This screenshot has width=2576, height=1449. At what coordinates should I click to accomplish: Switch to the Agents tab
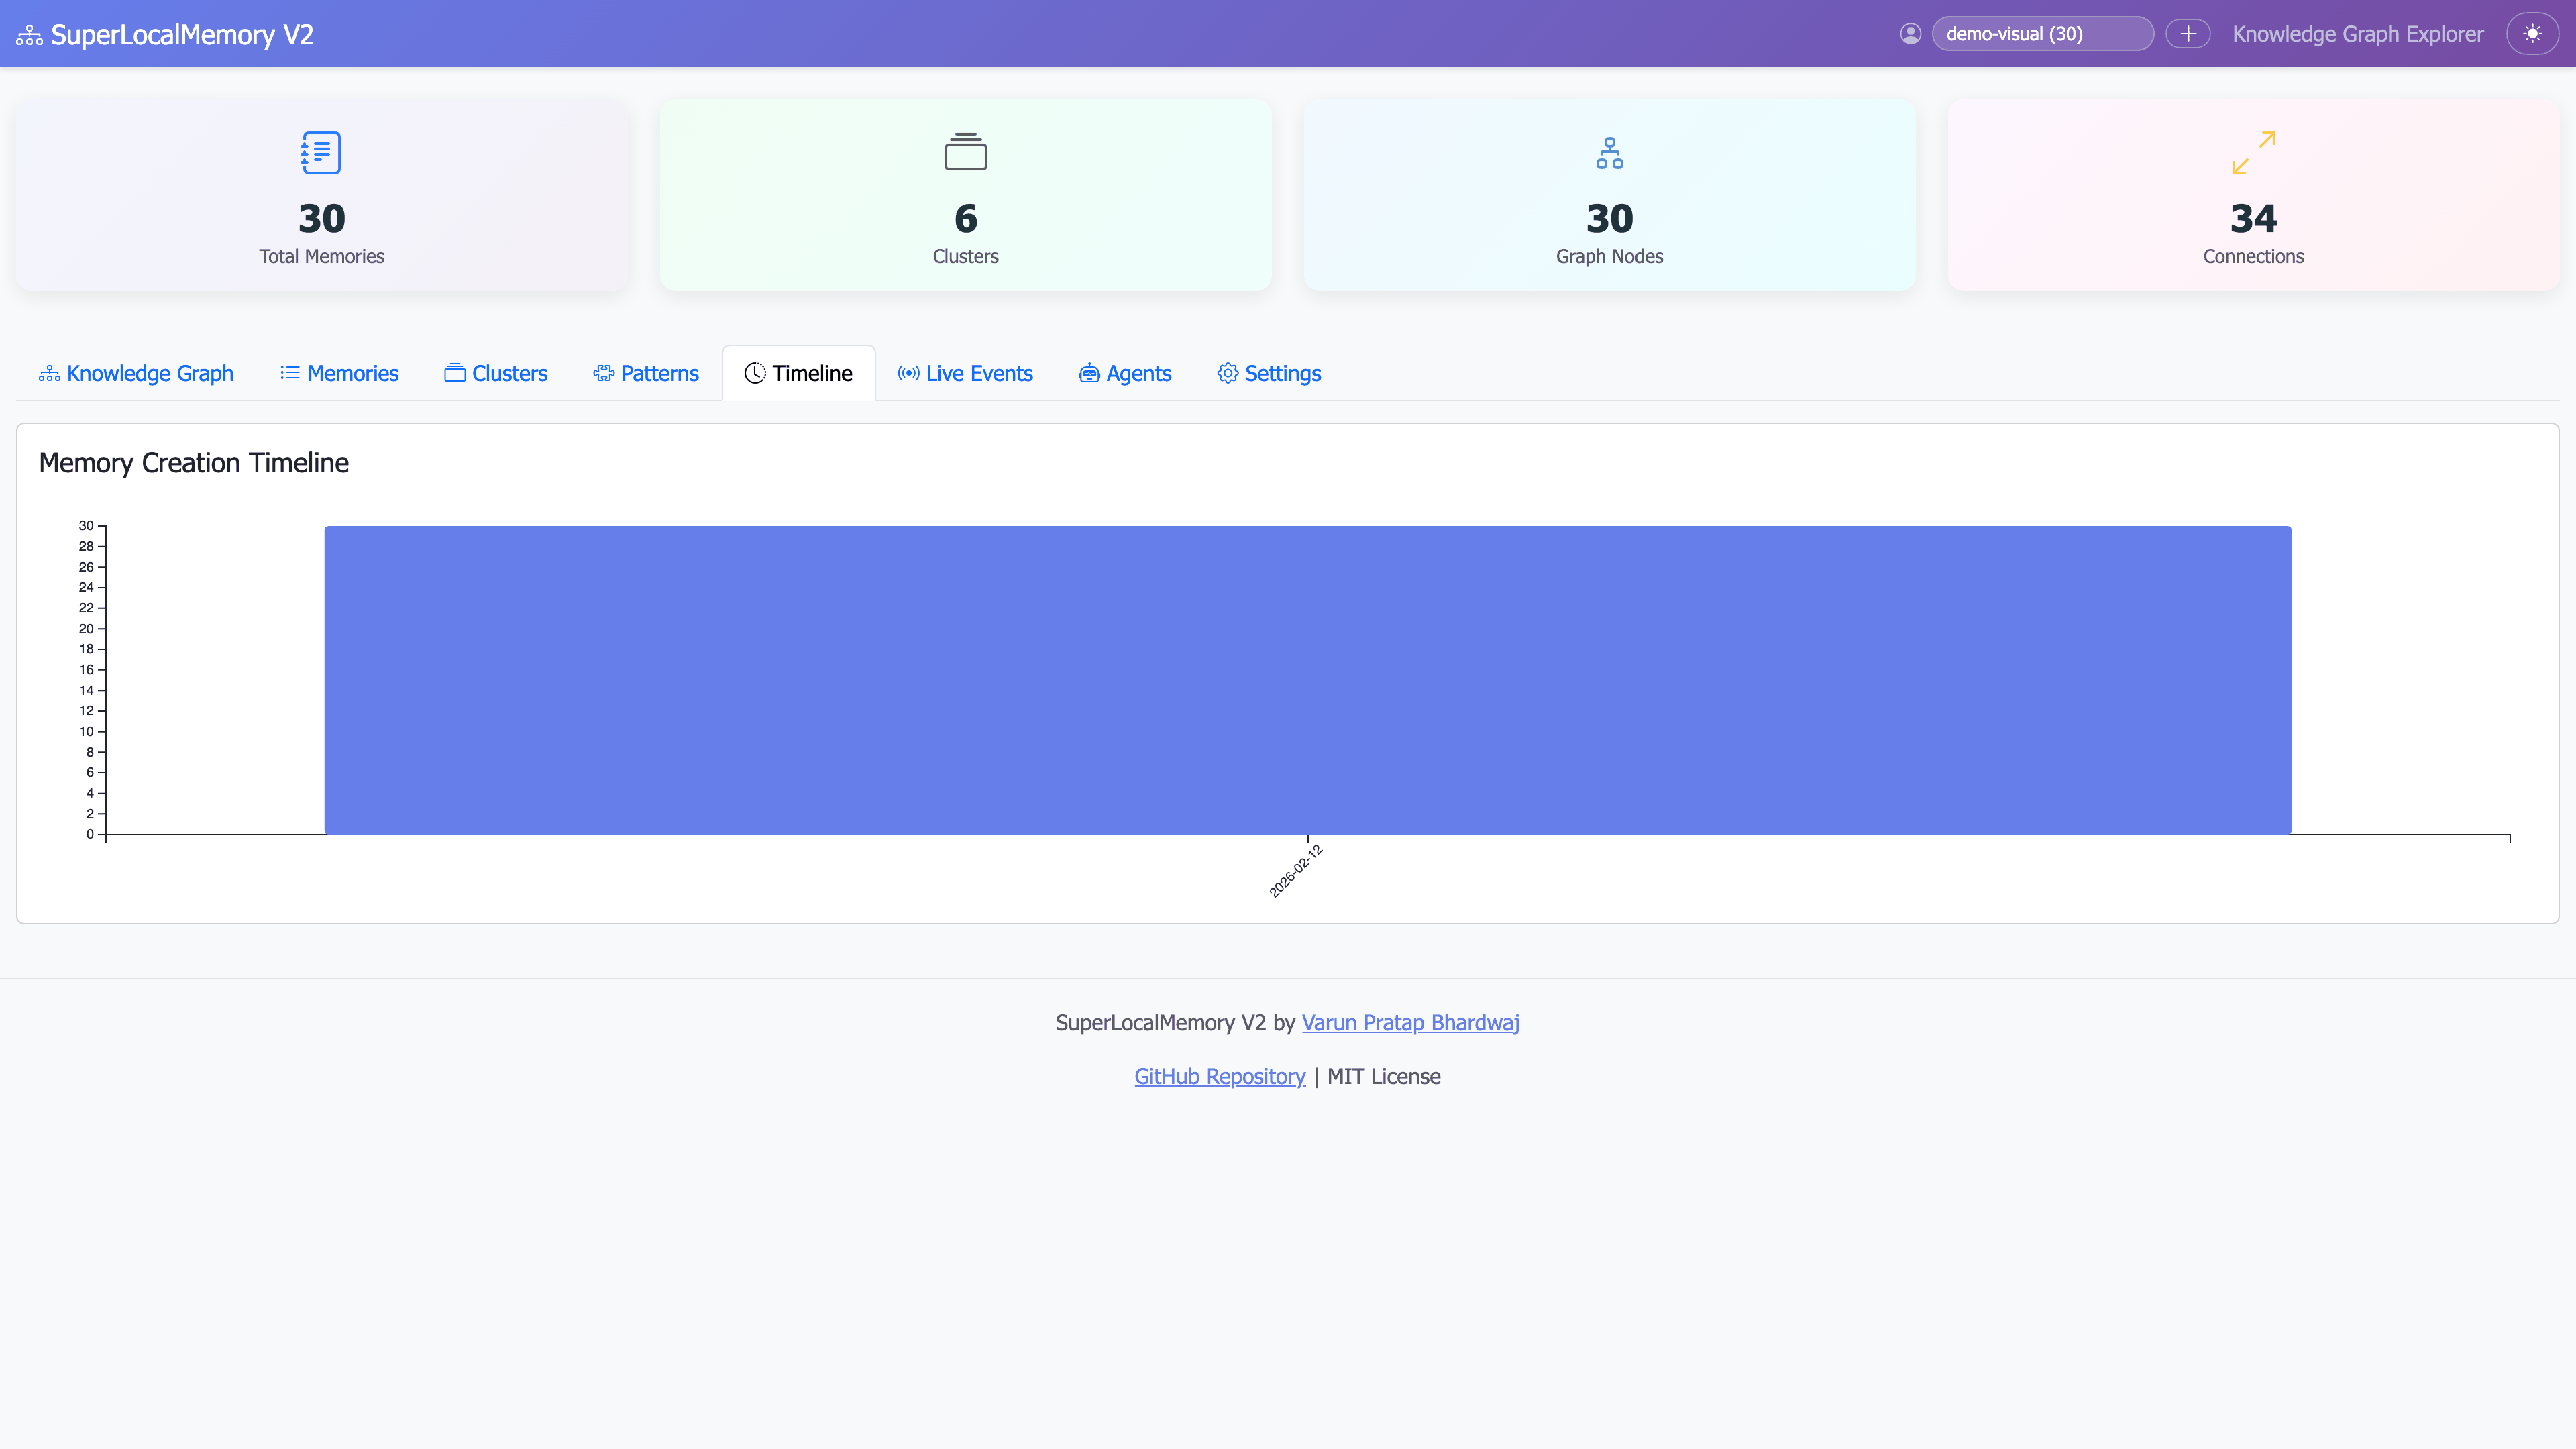point(1125,373)
